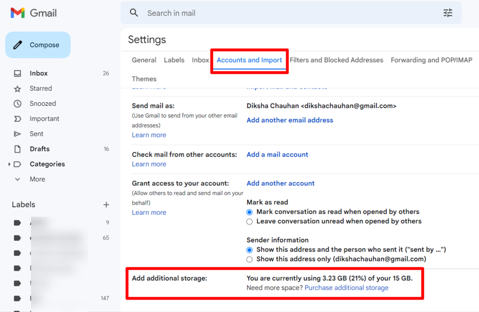
Task: Click the Drafts count 16
Action: pos(107,149)
